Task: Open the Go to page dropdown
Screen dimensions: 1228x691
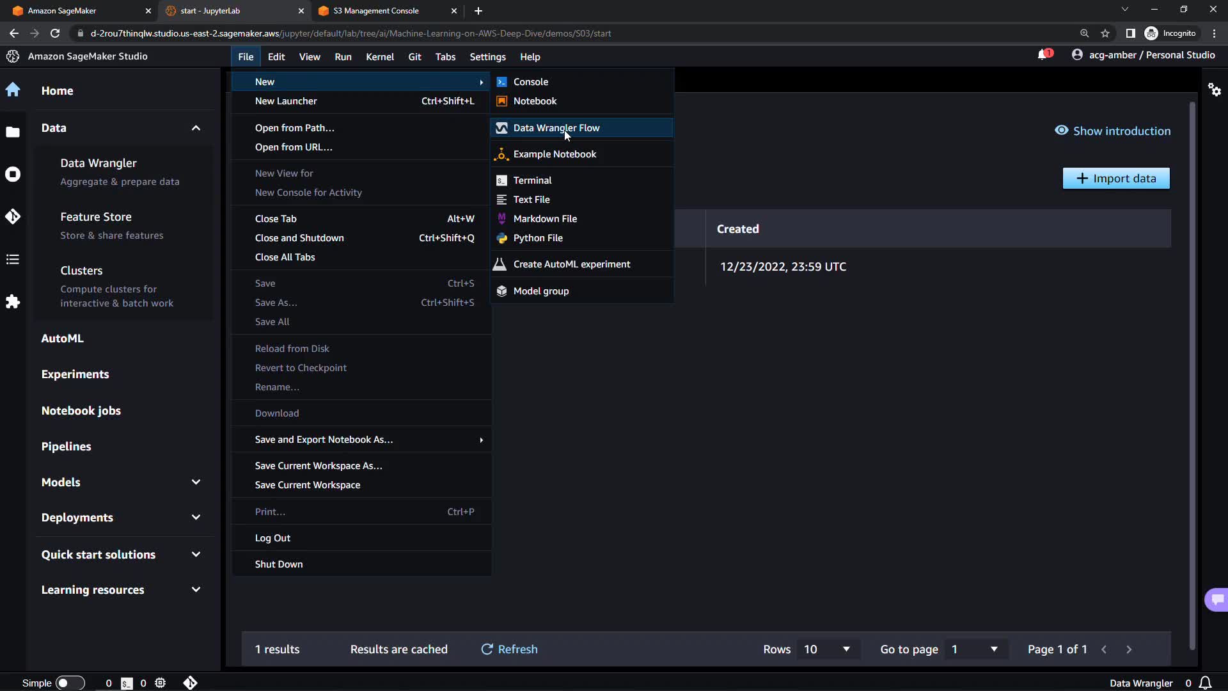Action: pos(975,649)
